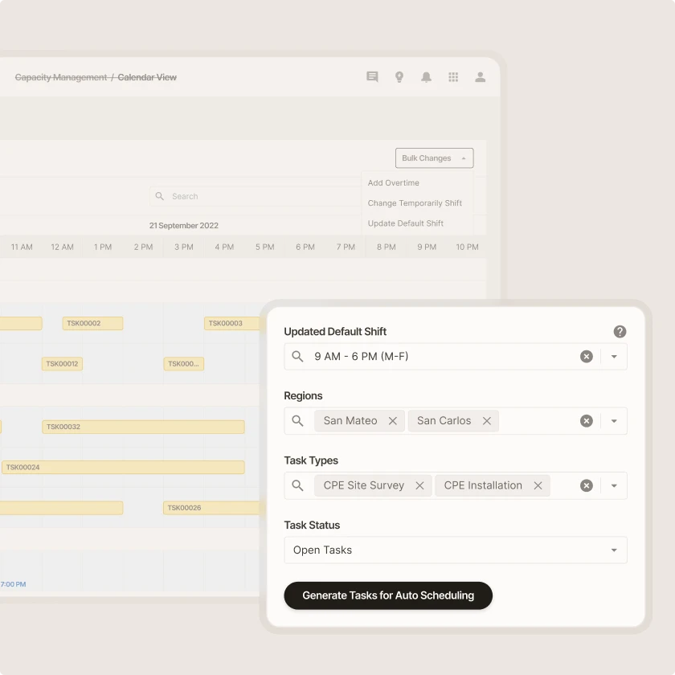Select truncated task bar TSK000...
675x675 pixels.
pyautogui.click(x=183, y=364)
